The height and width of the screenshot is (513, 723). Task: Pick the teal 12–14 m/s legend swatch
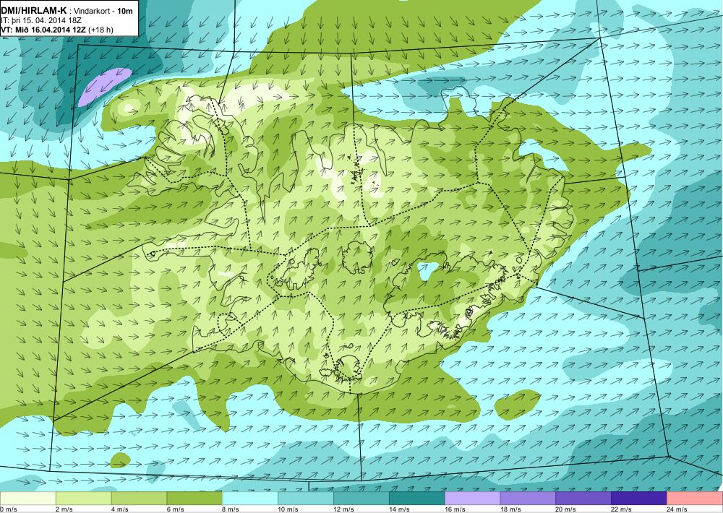coord(361,499)
